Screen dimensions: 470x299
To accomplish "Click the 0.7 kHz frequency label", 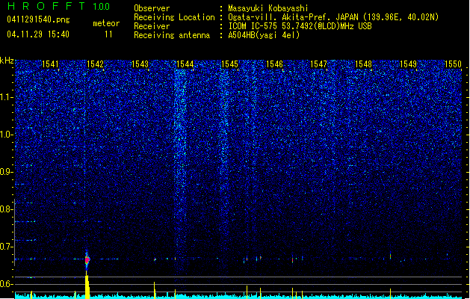I will tap(6, 247).
